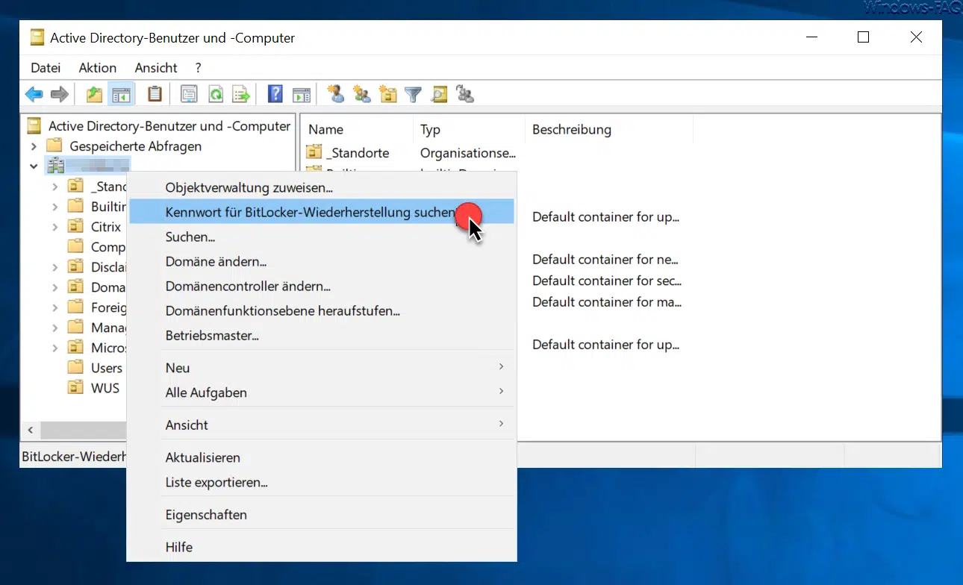Expand the Gespeicherte Abfragen tree node
The width and height of the screenshot is (963, 585).
pyautogui.click(x=34, y=146)
